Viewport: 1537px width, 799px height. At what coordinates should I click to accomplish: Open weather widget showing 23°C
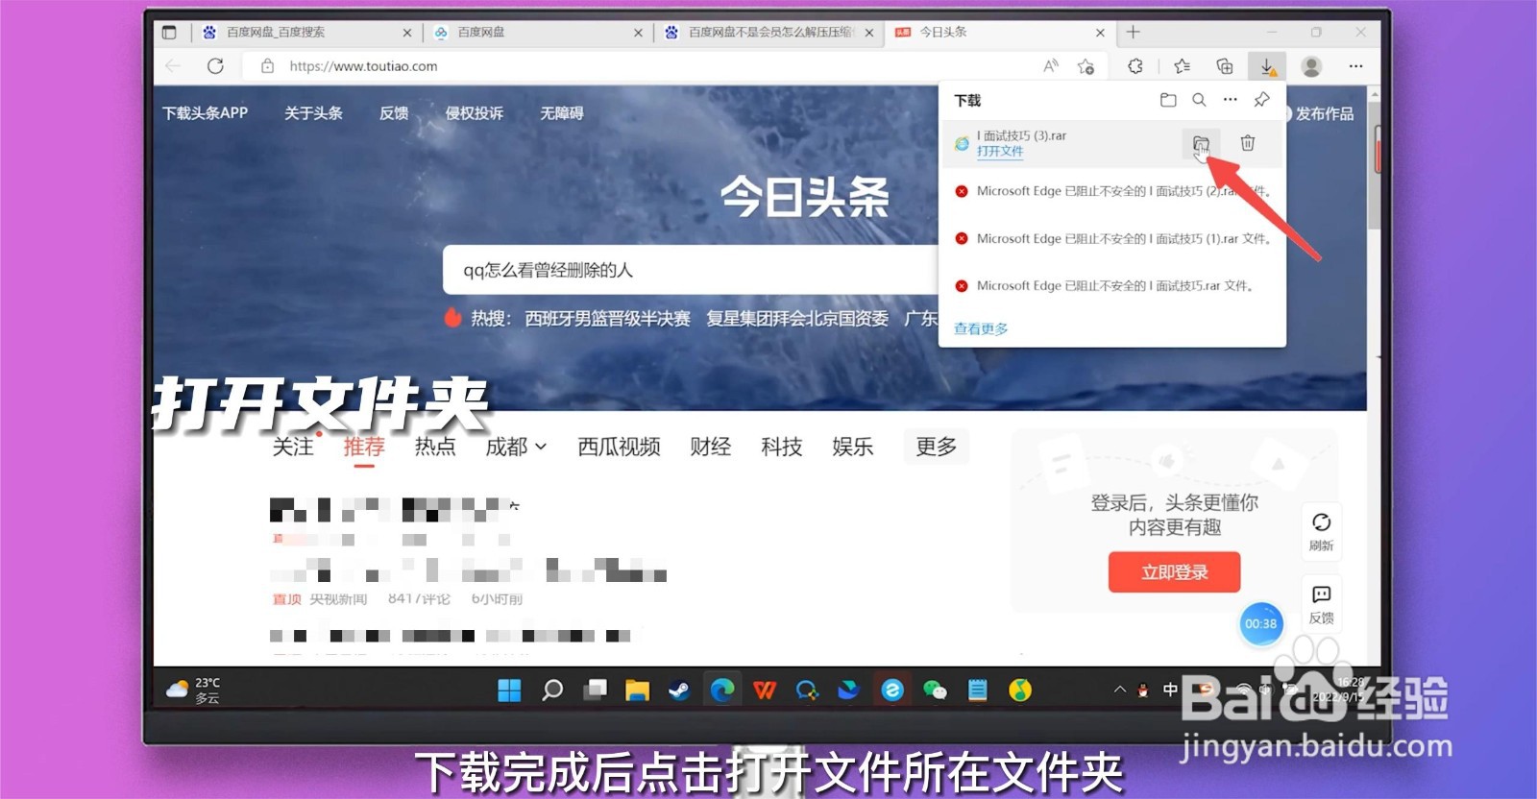193,690
